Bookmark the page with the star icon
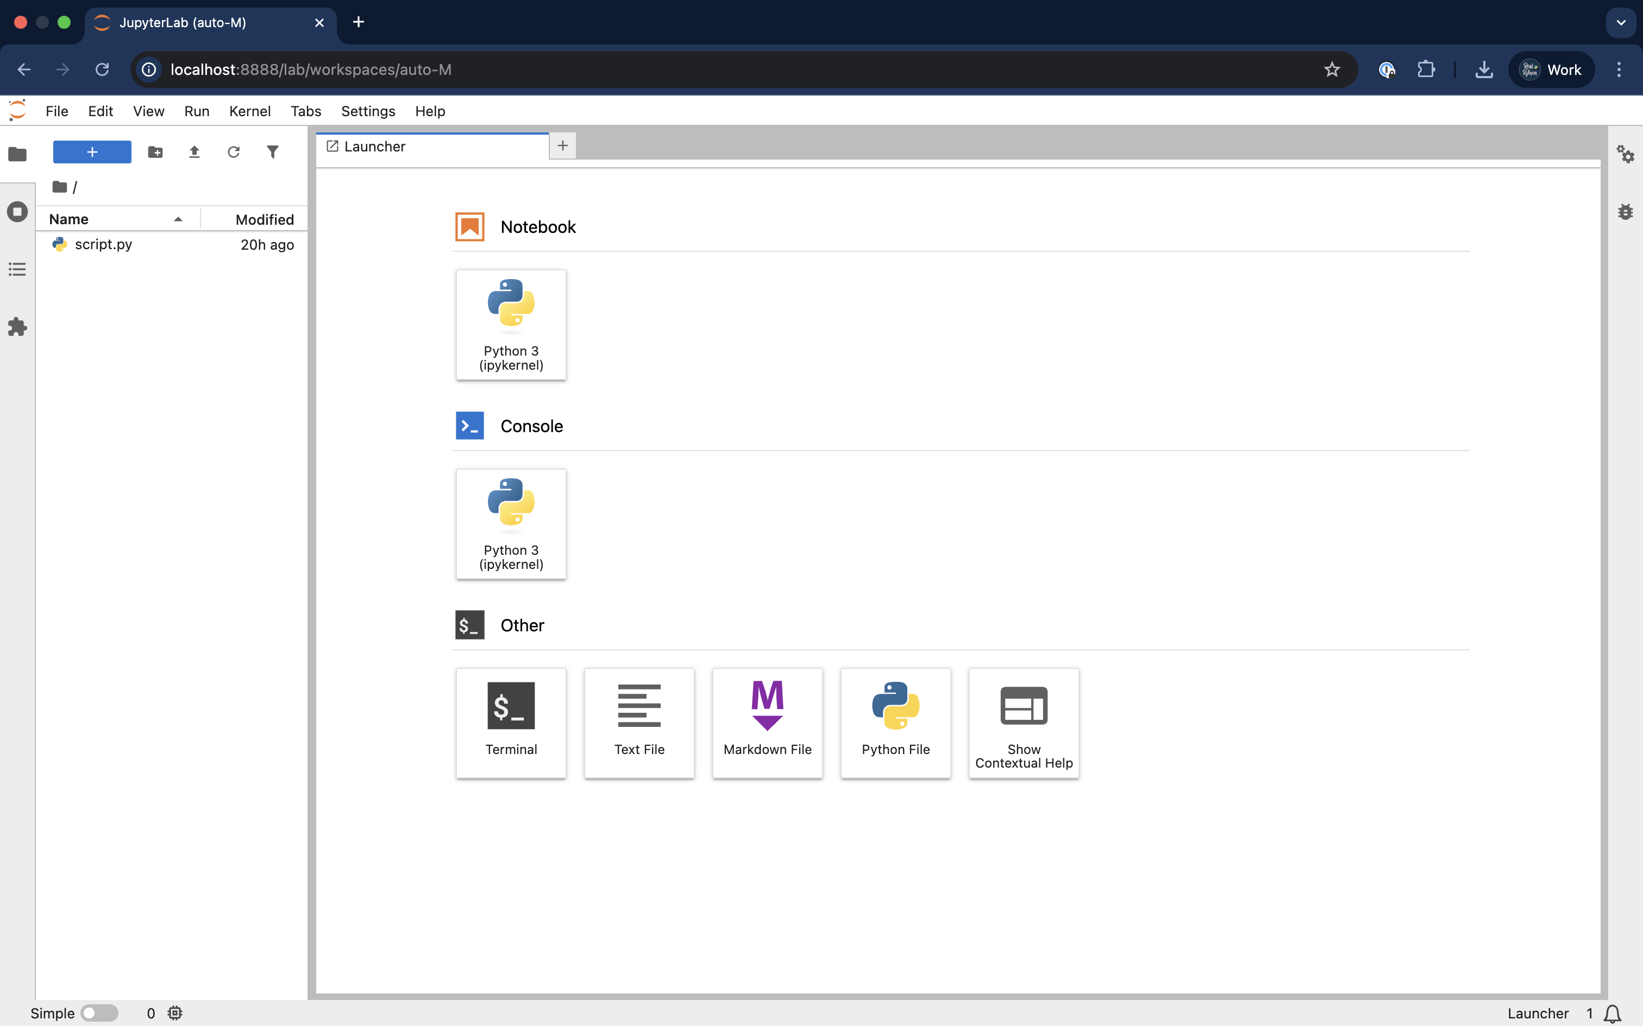This screenshot has height=1026, width=1643. click(1332, 70)
